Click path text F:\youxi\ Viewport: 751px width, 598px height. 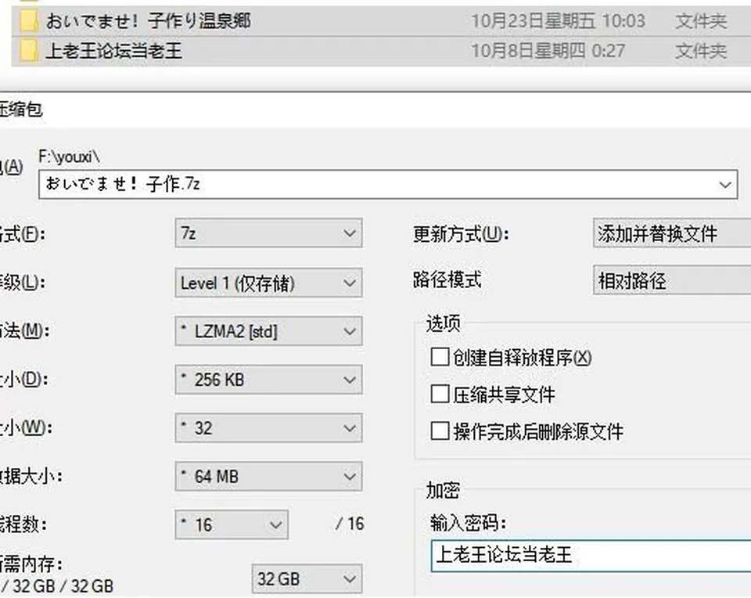[70, 157]
